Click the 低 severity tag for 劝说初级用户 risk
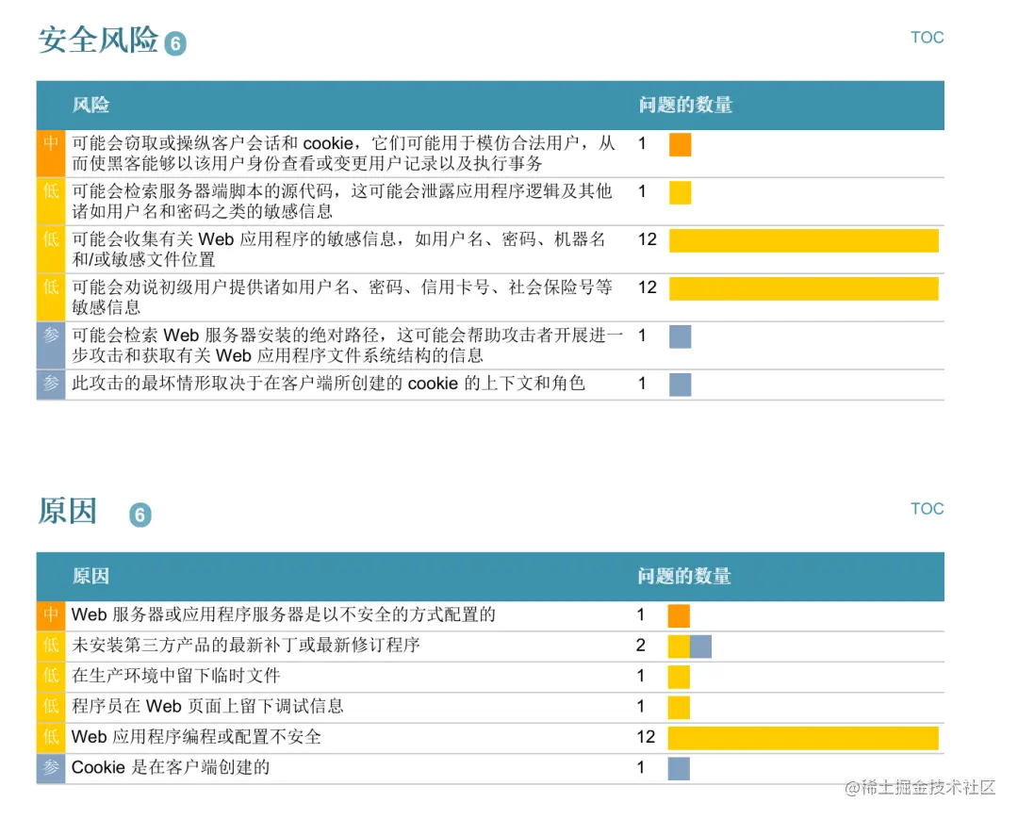 pos(51,298)
